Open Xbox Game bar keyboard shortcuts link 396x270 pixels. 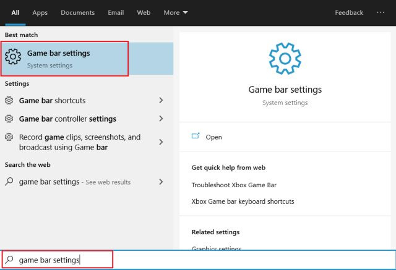tap(243, 201)
